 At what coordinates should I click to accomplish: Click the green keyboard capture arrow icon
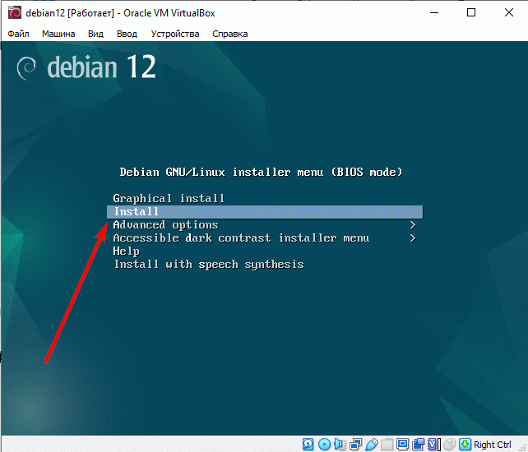pos(465,445)
